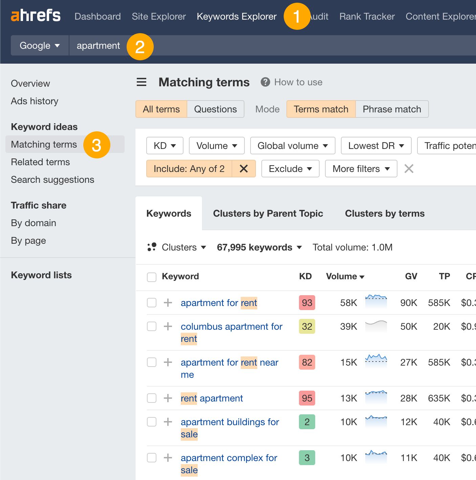The width and height of the screenshot is (476, 480).
Task: Click the How to use help icon
Action: coord(265,82)
